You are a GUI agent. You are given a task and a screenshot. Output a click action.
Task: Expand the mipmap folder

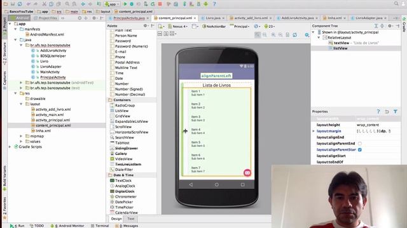point(21,136)
